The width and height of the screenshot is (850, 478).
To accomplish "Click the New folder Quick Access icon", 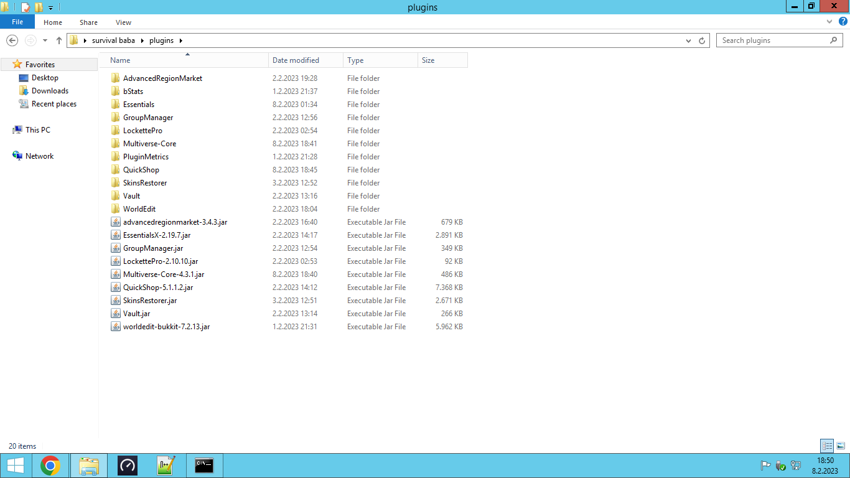I will (x=39, y=7).
